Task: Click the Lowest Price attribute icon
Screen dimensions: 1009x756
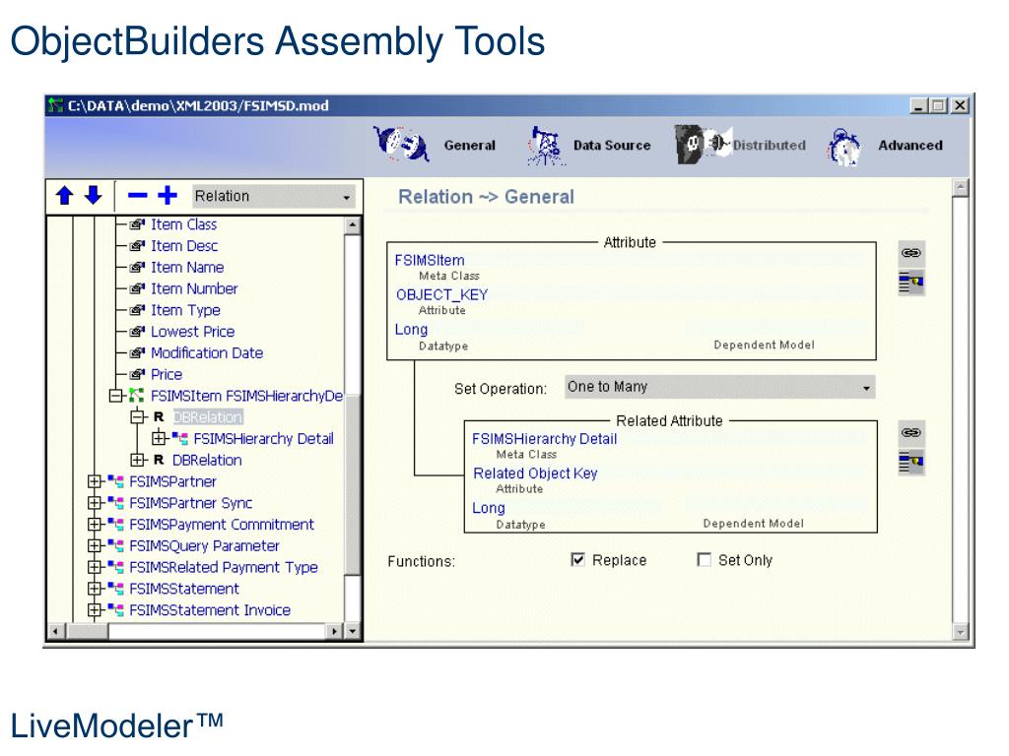Action: [137, 332]
